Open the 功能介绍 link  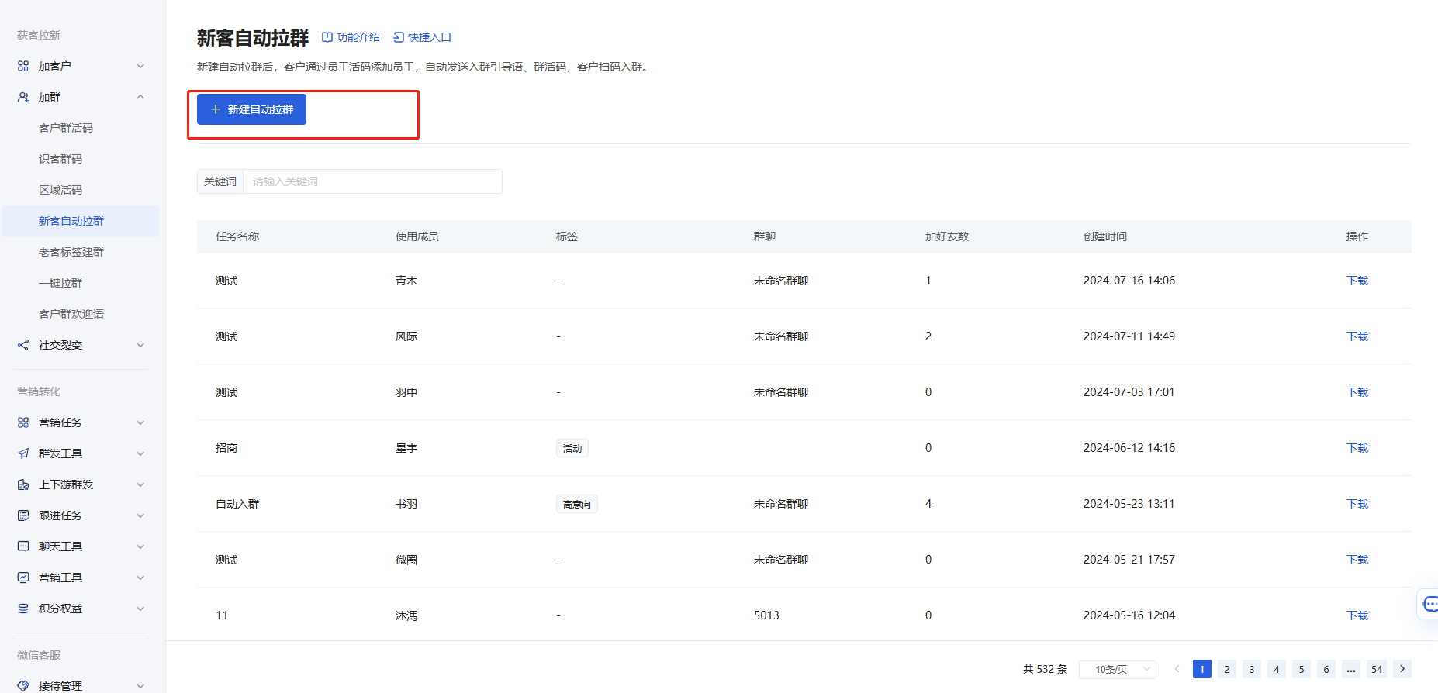click(351, 37)
